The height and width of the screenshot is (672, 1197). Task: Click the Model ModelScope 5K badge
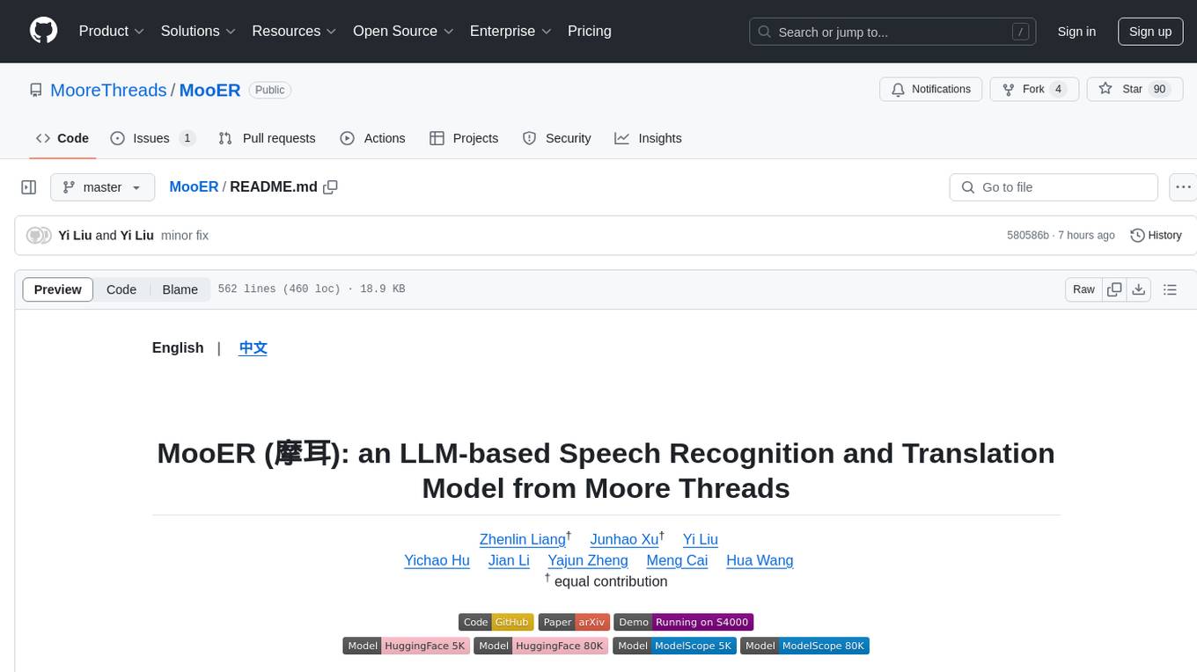[x=674, y=646]
